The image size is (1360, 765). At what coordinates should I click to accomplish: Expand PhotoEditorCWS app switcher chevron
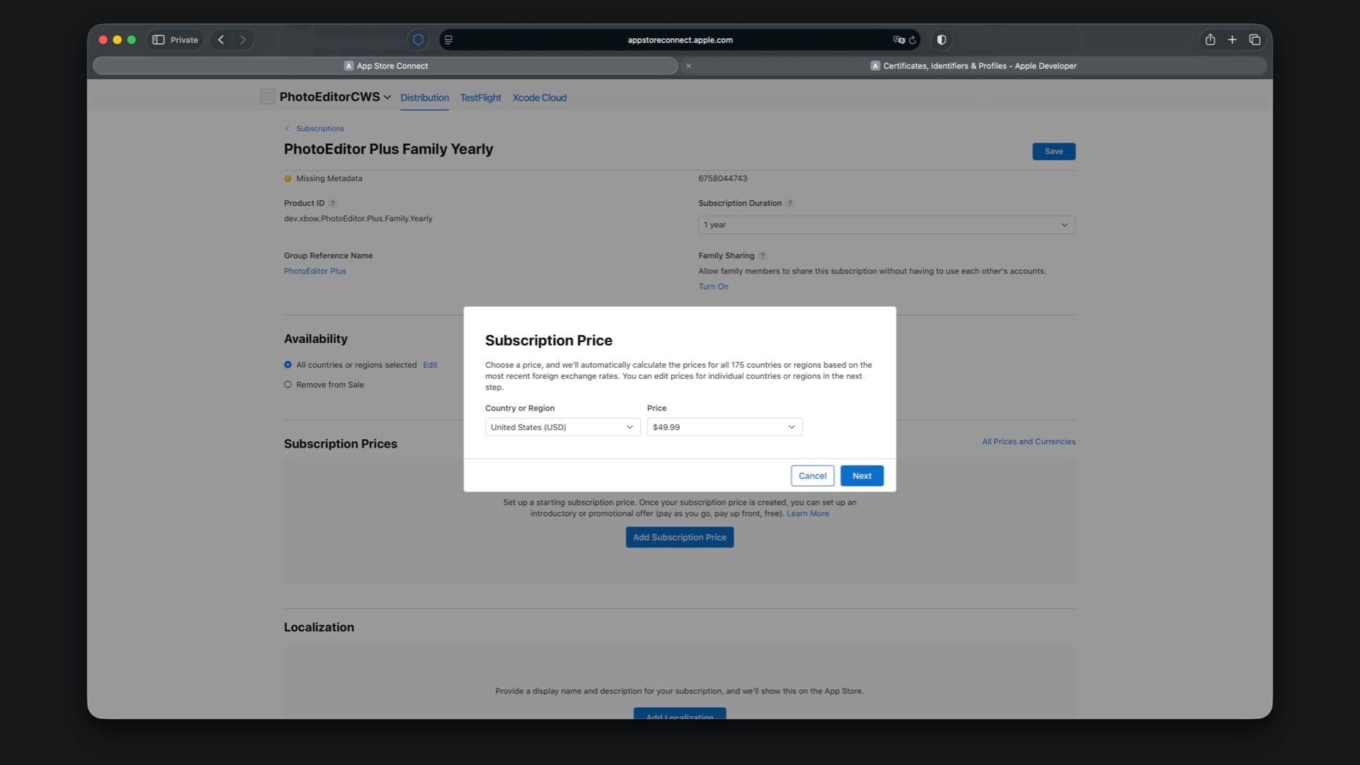tap(387, 97)
